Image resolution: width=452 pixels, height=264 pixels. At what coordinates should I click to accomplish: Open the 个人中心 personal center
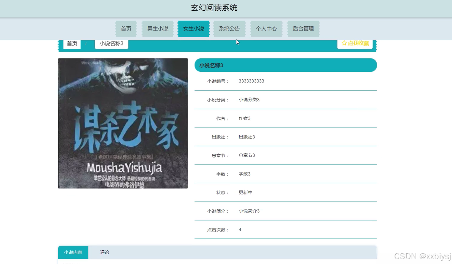pyautogui.click(x=266, y=28)
